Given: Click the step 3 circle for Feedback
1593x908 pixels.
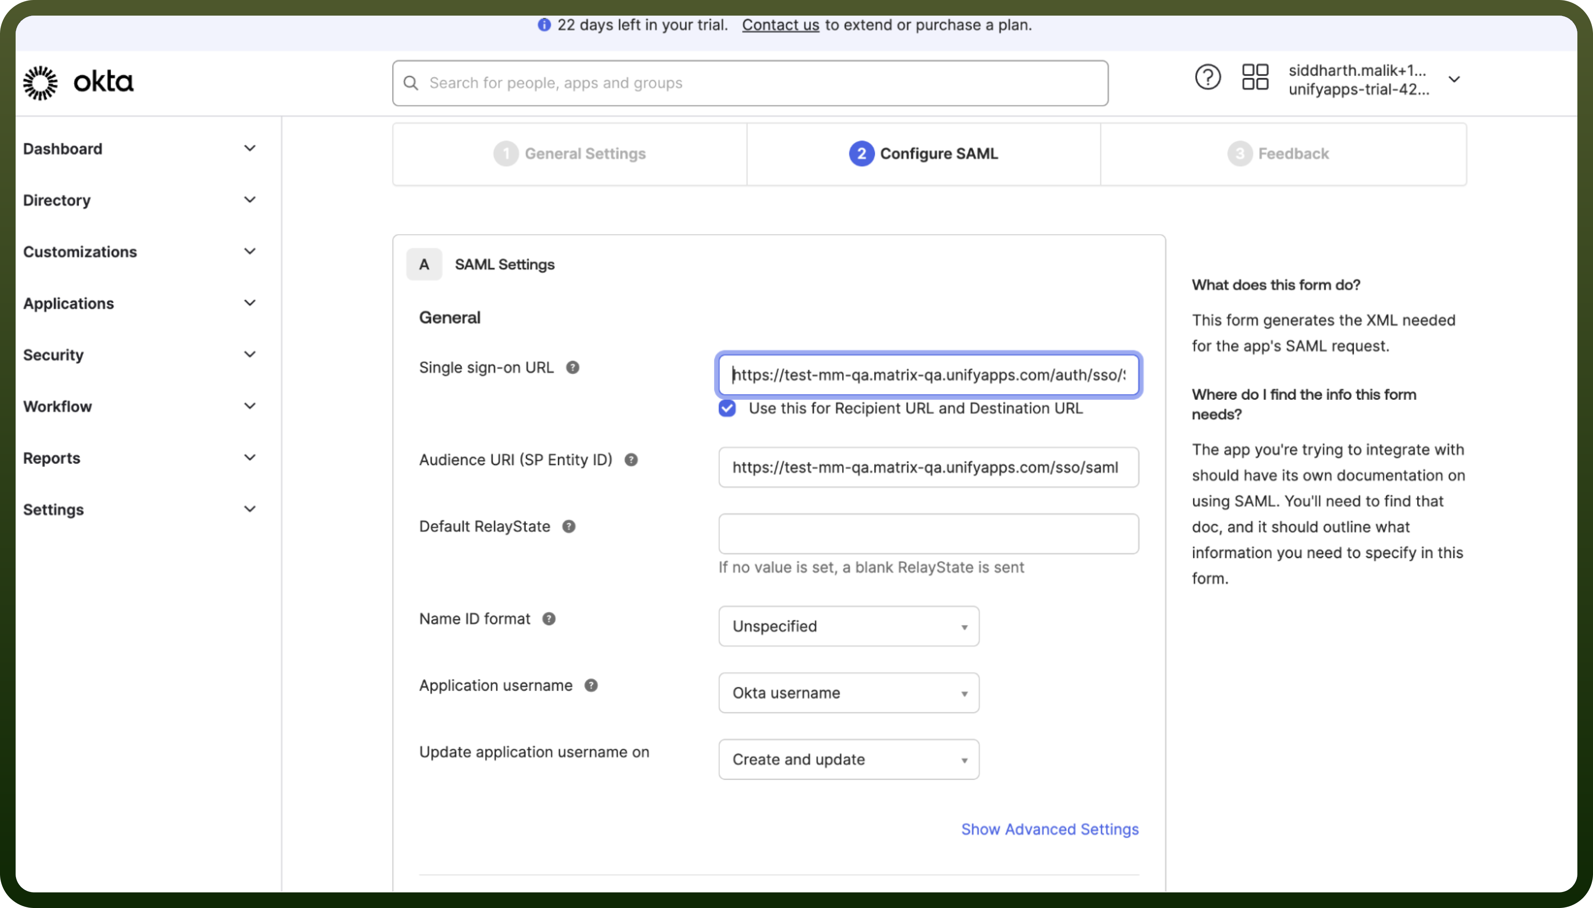Looking at the screenshot, I should pyautogui.click(x=1239, y=153).
